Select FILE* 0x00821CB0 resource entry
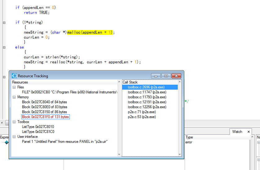The width and height of the screenshot is (260, 170). tap(69, 92)
